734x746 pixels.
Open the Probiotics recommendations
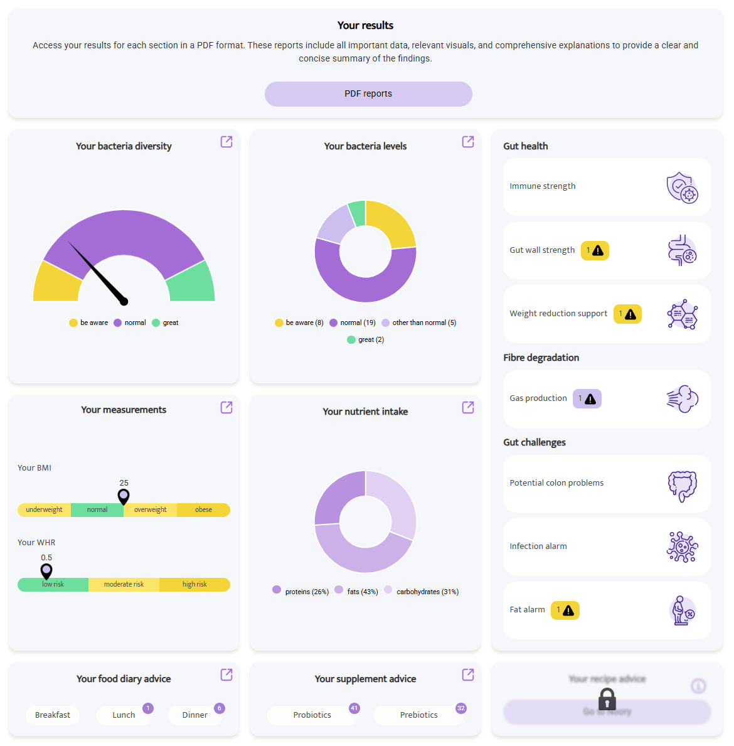[314, 715]
